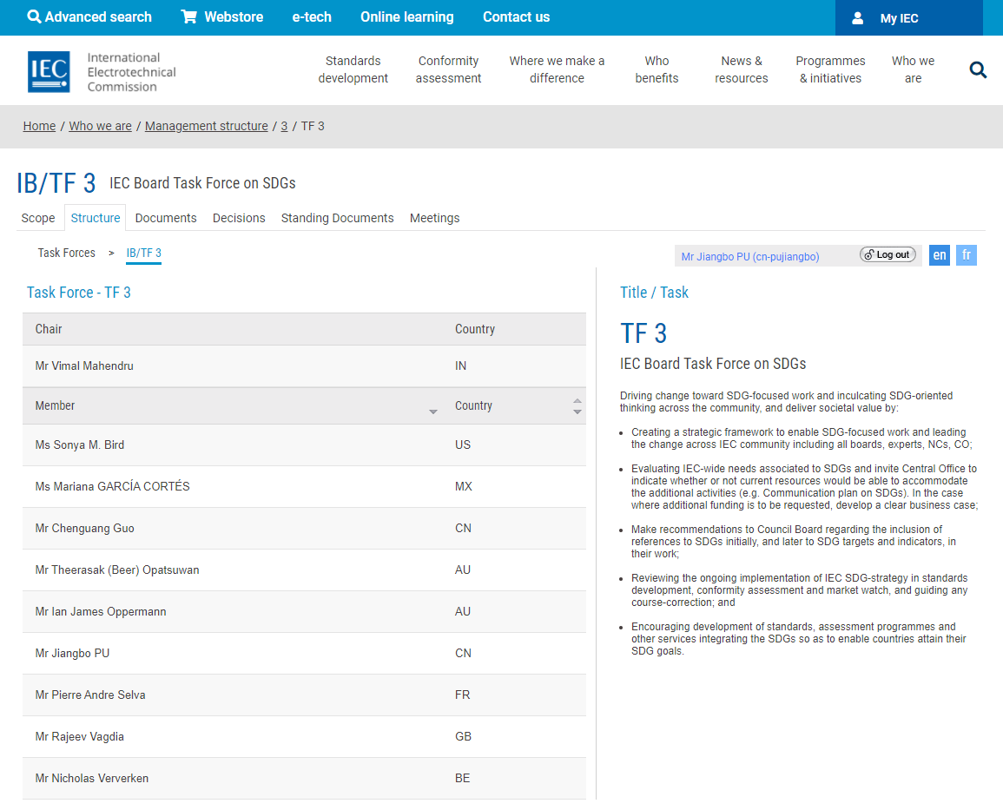Image resolution: width=1003 pixels, height=810 pixels.
Task: Open search with the magnifier icon
Action: [978, 70]
